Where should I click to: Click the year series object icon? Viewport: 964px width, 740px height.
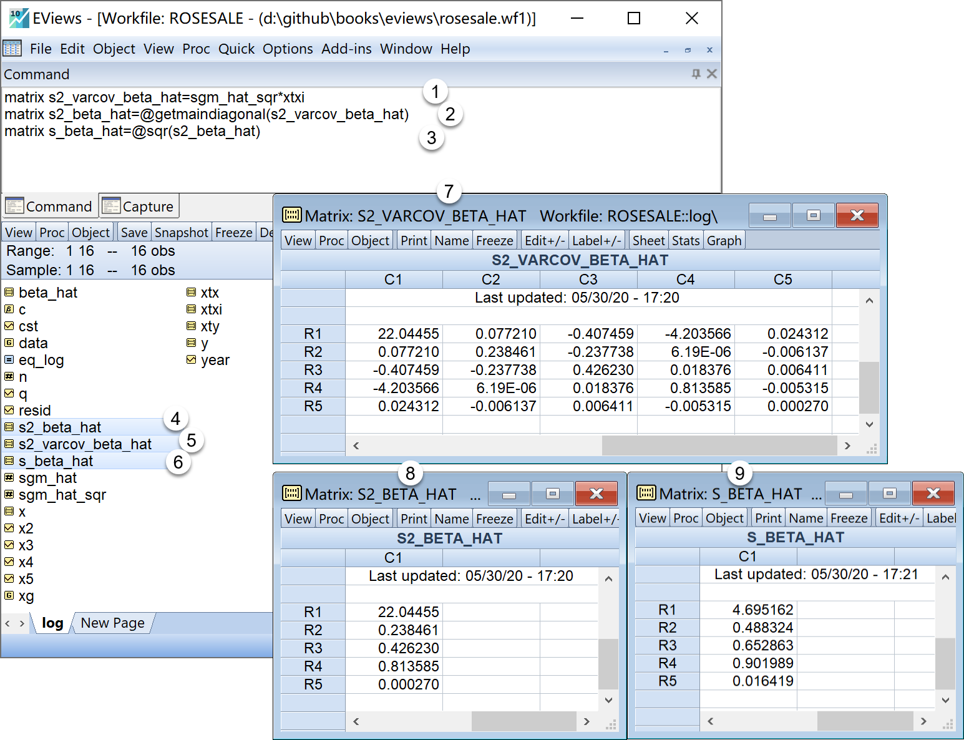[x=191, y=360]
